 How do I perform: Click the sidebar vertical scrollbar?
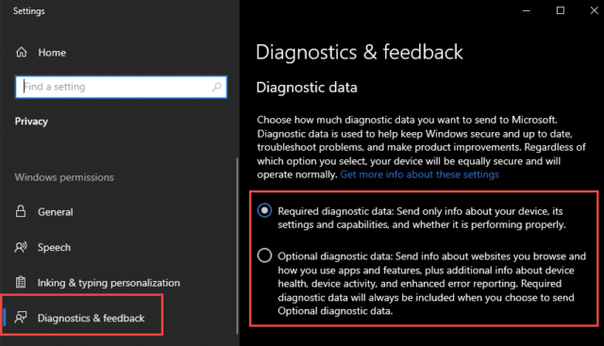click(x=237, y=245)
